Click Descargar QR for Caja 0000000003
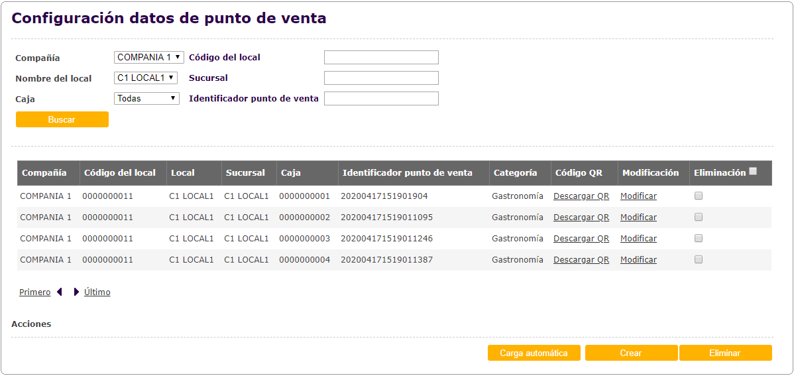Image resolution: width=794 pixels, height=376 pixels. 581,239
